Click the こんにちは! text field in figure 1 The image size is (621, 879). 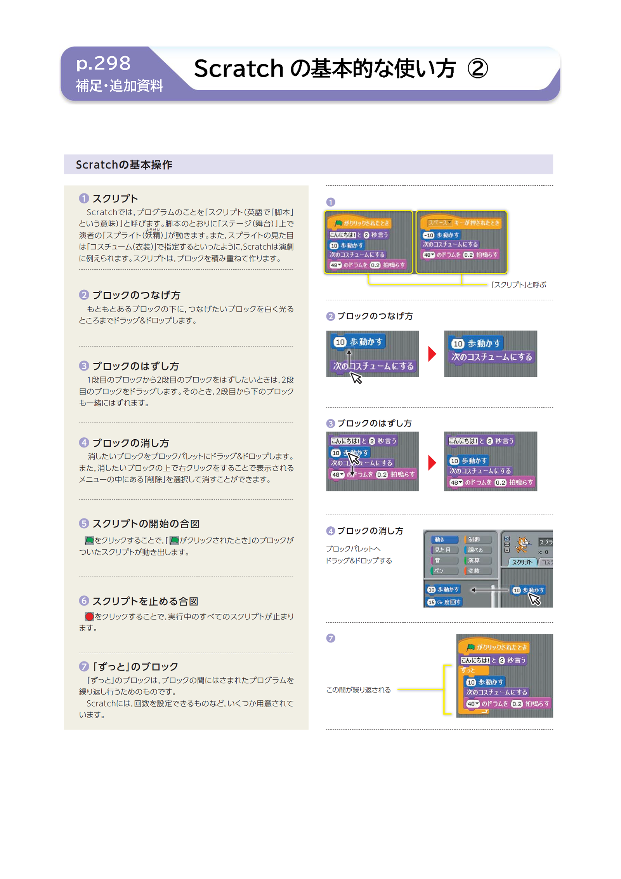click(343, 235)
